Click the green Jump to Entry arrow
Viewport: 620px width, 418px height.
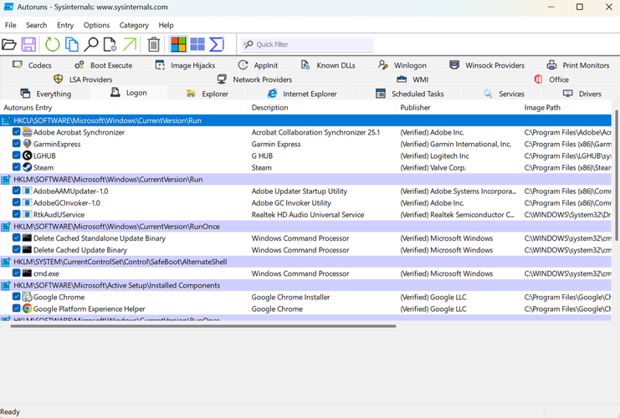130,44
